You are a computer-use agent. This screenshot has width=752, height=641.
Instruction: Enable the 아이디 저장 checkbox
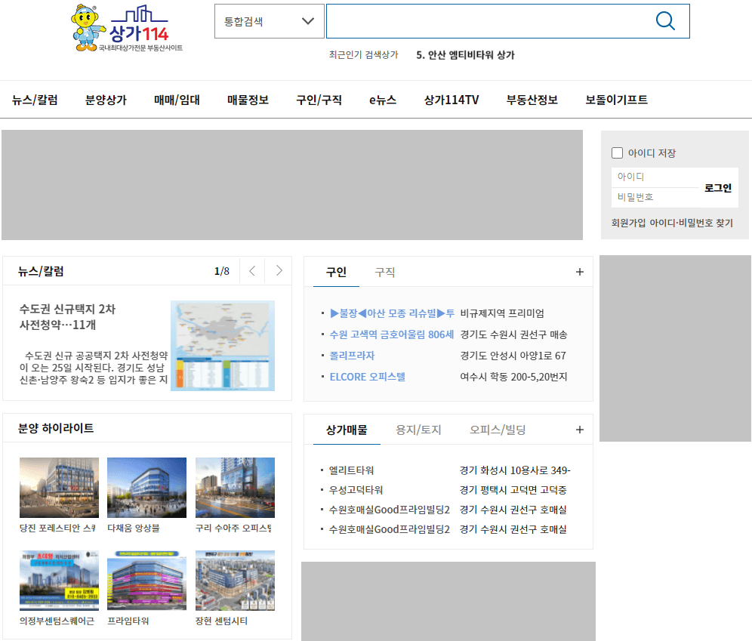[x=617, y=153]
